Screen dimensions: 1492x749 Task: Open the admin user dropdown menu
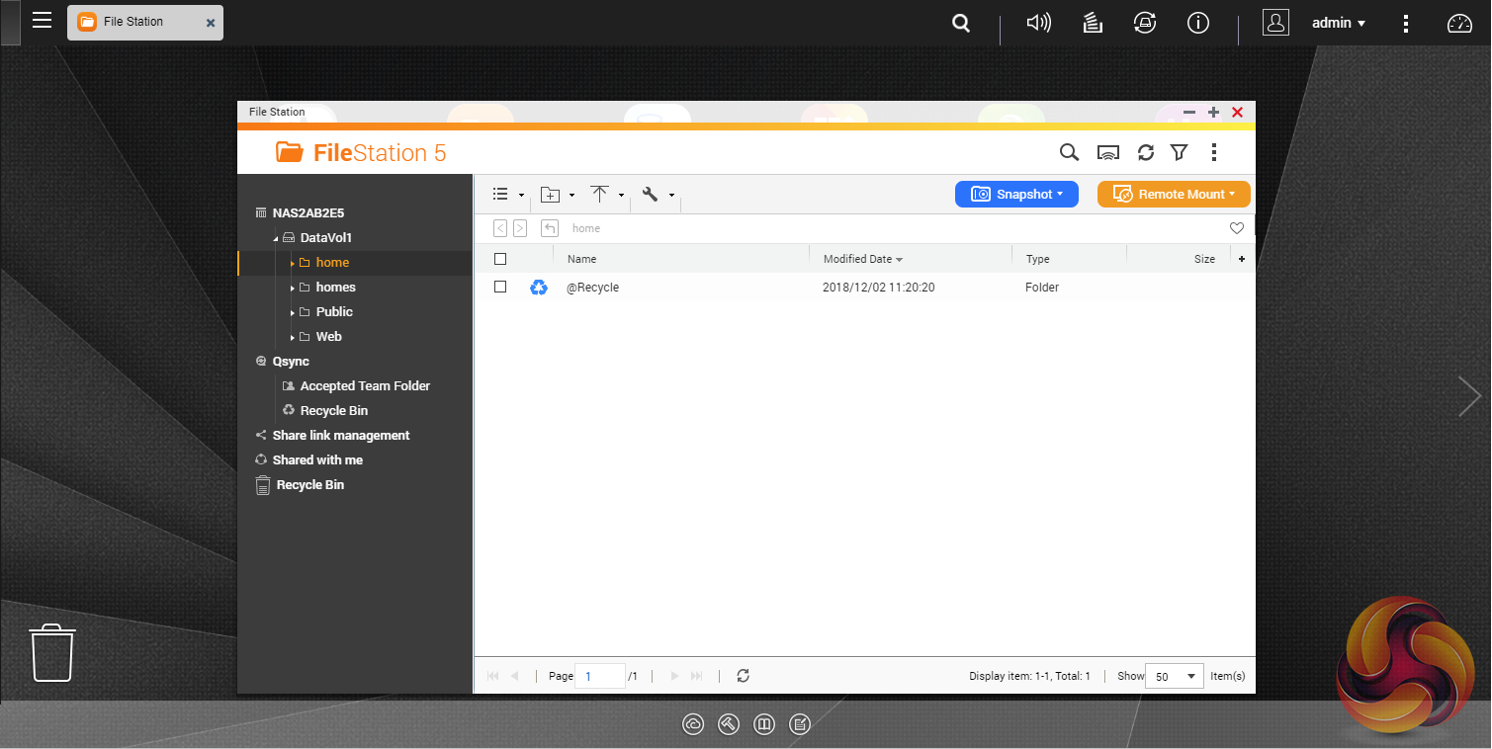click(x=1339, y=23)
